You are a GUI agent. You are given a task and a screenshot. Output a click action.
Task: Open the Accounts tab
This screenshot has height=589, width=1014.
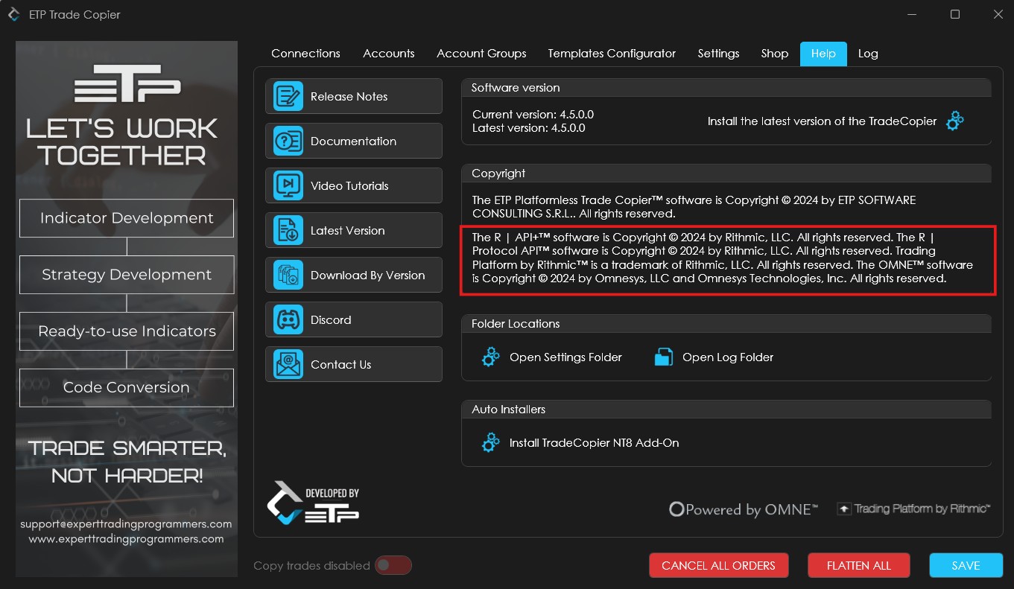coord(388,54)
